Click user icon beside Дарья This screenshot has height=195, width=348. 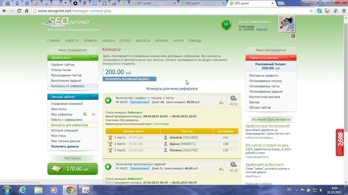click(x=165, y=144)
